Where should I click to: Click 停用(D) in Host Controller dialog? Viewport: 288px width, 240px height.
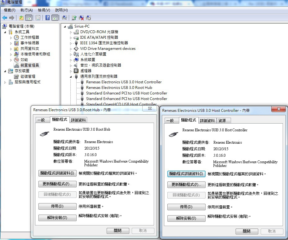click(186, 207)
